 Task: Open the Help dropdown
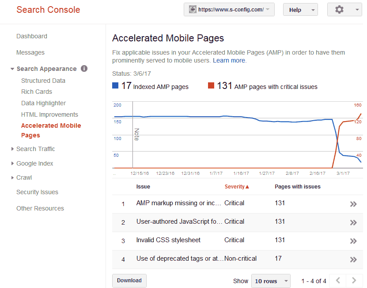[300, 10]
